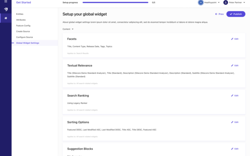Click the pencil icon for Search Ranking
Screen dimensions: 250x156
(232, 95)
